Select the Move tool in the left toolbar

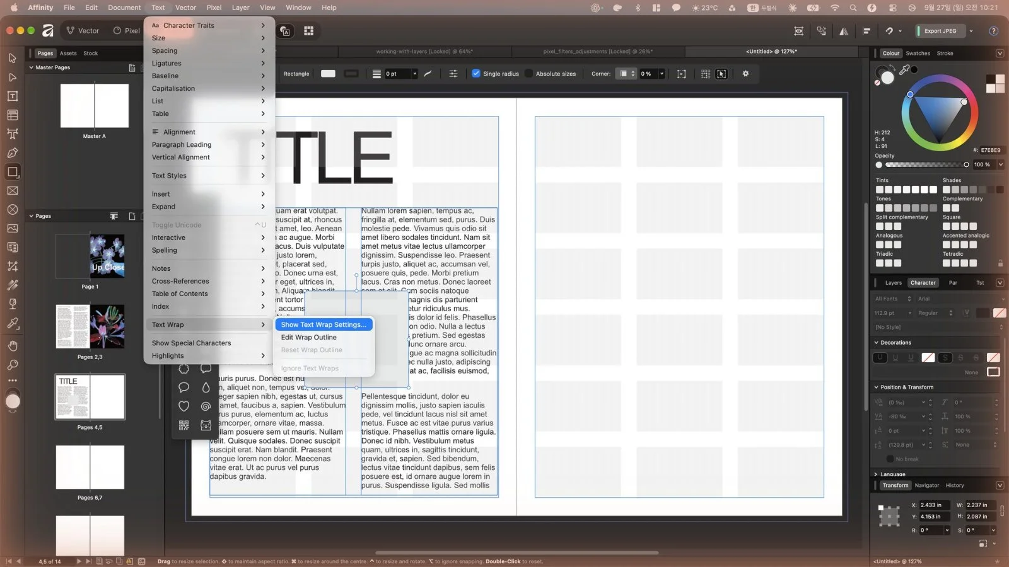click(x=12, y=58)
